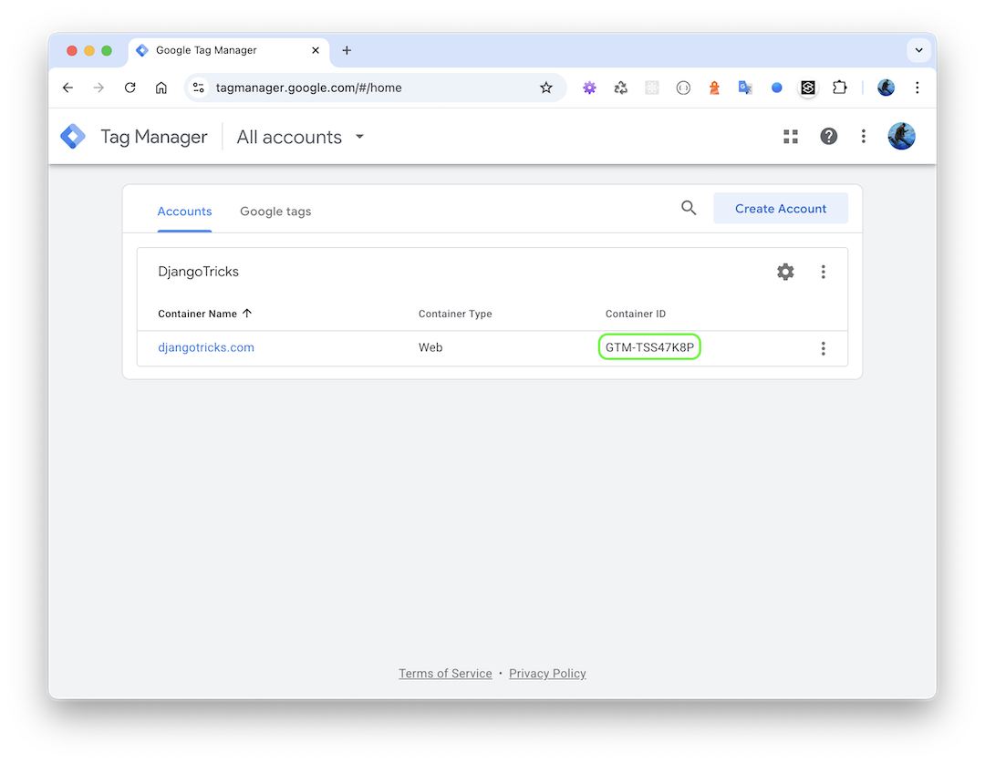Select the Google Tag Manager browser tab
The height and width of the screenshot is (763, 985).
pyautogui.click(x=229, y=50)
